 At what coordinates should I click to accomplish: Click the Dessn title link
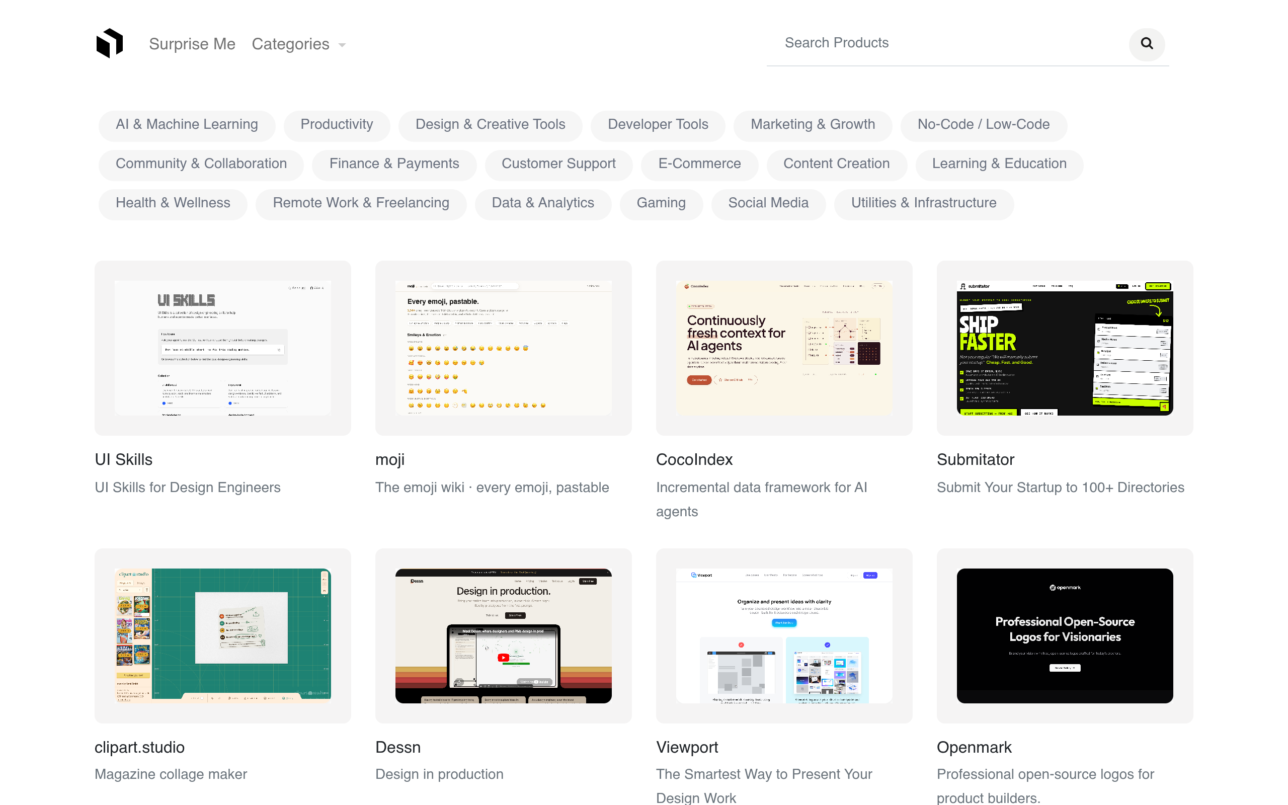pyautogui.click(x=398, y=747)
